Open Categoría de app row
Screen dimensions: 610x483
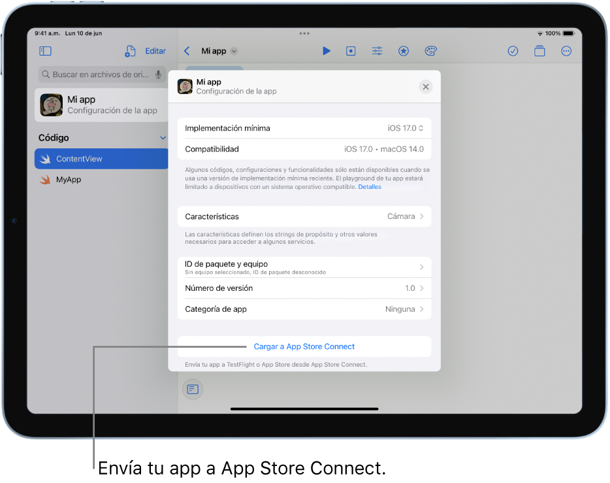(x=304, y=309)
